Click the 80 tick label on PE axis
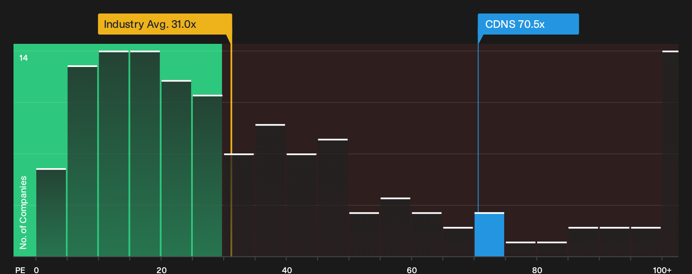Image resolution: width=692 pixels, height=274 pixels. click(x=537, y=270)
